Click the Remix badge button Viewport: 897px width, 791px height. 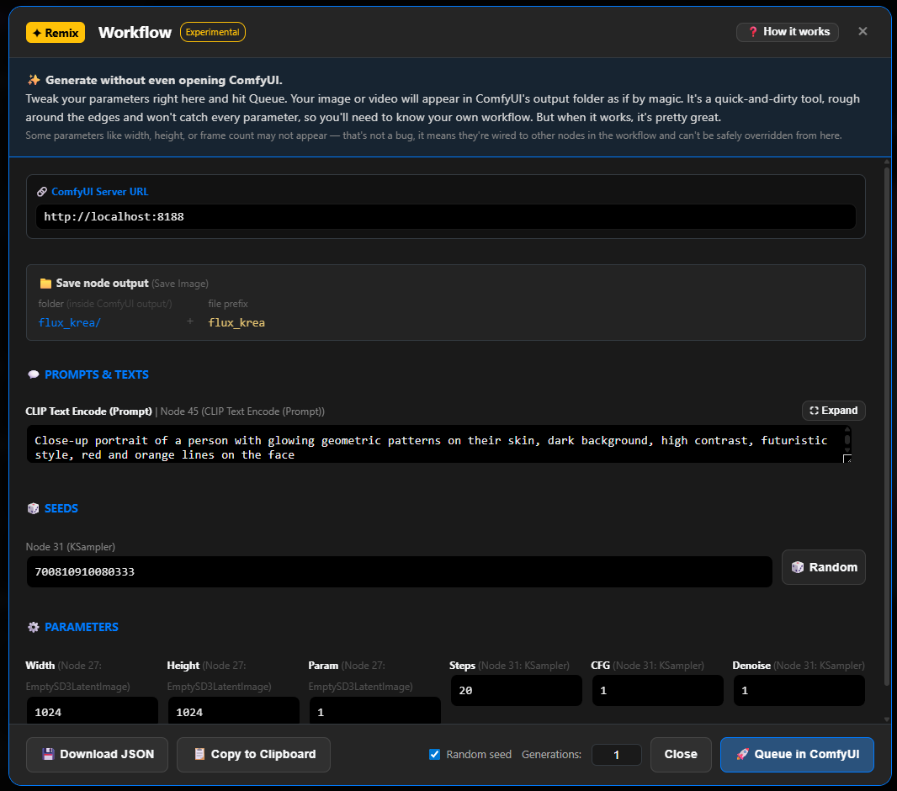pos(56,33)
